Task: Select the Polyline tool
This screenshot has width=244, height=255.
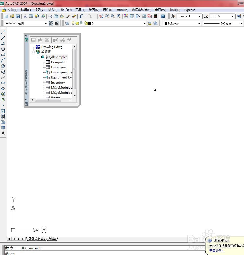Action: point(3,44)
